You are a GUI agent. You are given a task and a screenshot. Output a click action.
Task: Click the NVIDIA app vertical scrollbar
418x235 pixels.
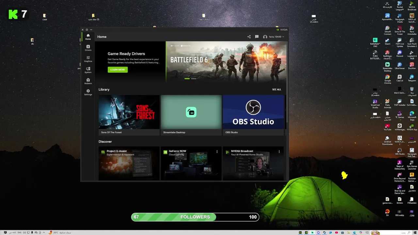click(x=287, y=82)
